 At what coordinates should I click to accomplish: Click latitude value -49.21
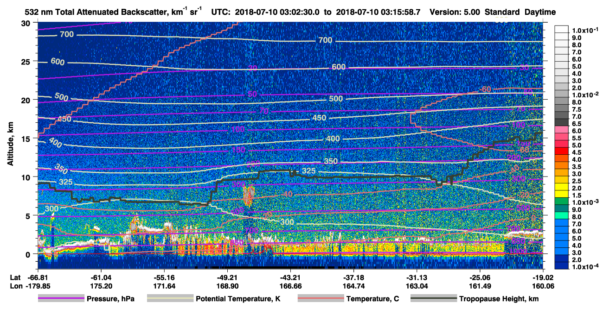point(227,277)
